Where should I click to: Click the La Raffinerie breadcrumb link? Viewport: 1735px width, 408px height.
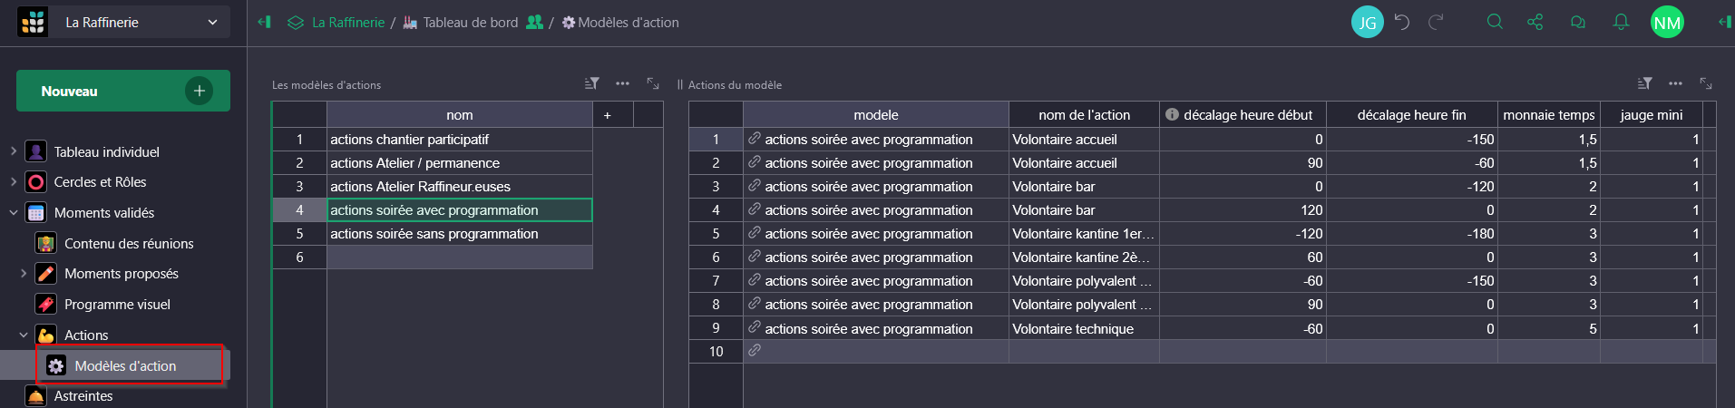(x=347, y=23)
